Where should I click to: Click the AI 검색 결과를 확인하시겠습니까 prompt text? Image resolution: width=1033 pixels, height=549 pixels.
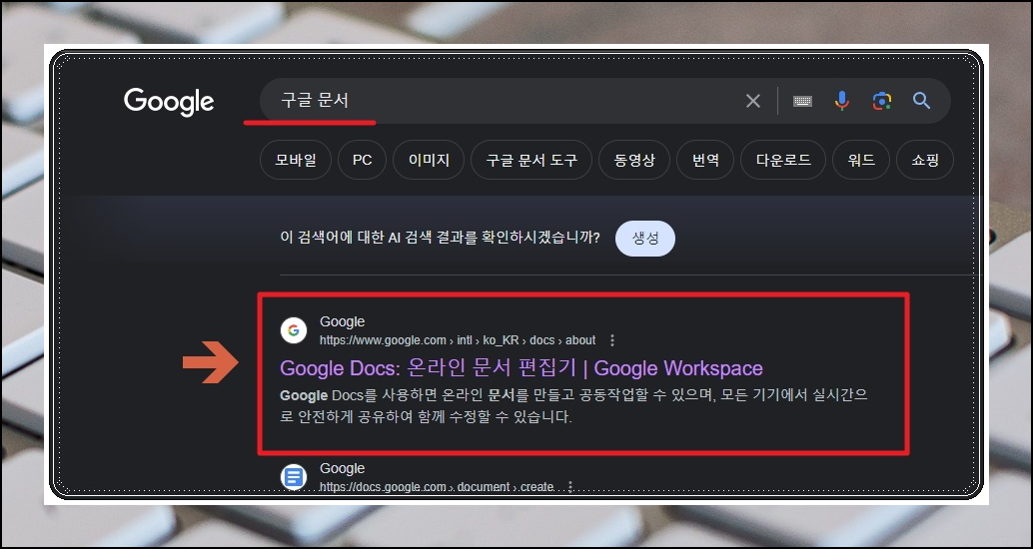pos(441,239)
